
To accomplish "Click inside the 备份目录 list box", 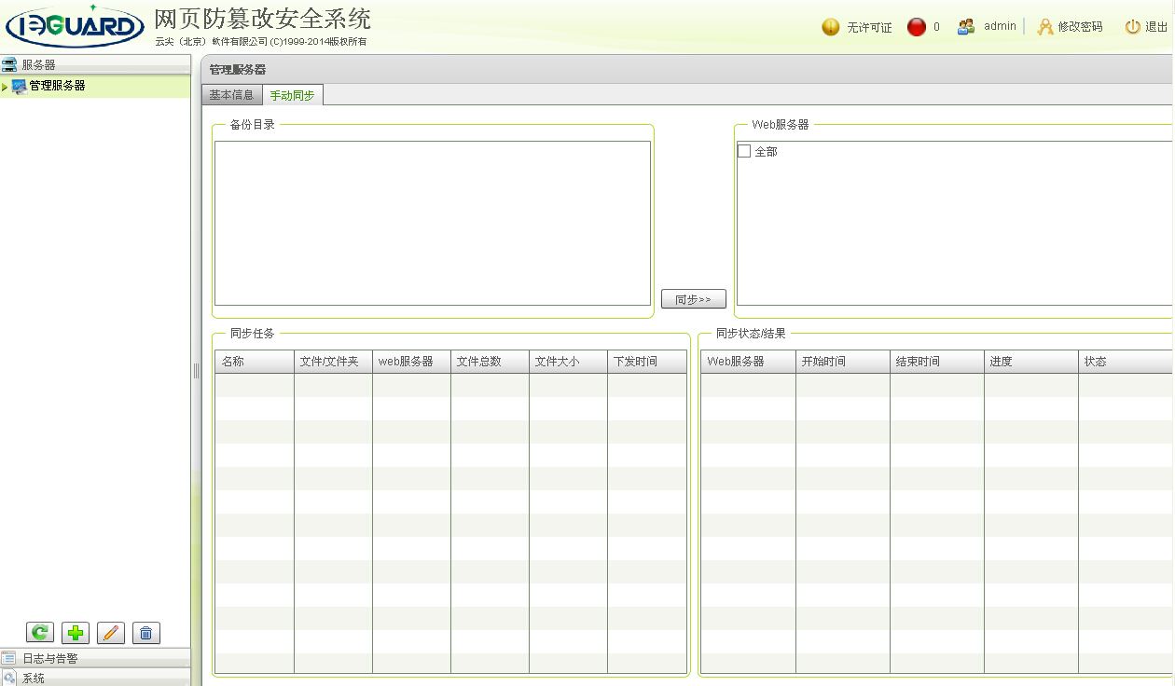I will click(433, 223).
